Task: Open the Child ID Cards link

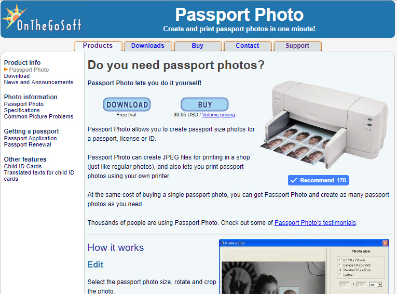Action: click(23, 167)
